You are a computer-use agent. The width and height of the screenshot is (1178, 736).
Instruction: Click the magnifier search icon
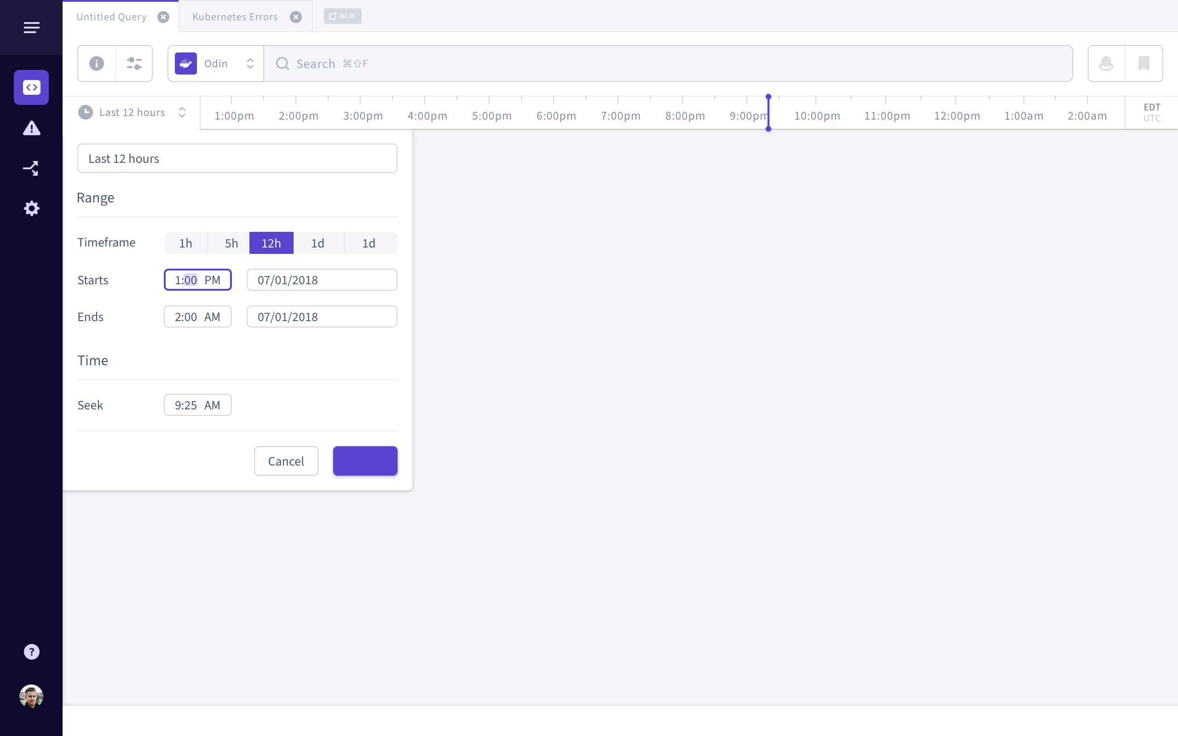[283, 63]
